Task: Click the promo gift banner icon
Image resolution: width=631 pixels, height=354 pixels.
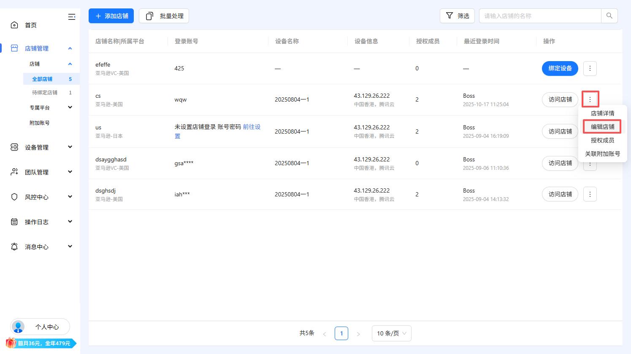Action: (11, 343)
